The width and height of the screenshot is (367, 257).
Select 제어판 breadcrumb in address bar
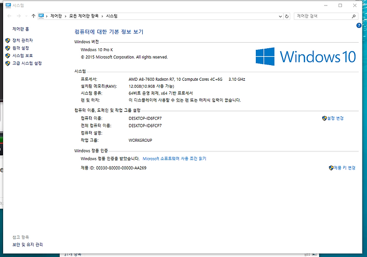(x=56, y=16)
